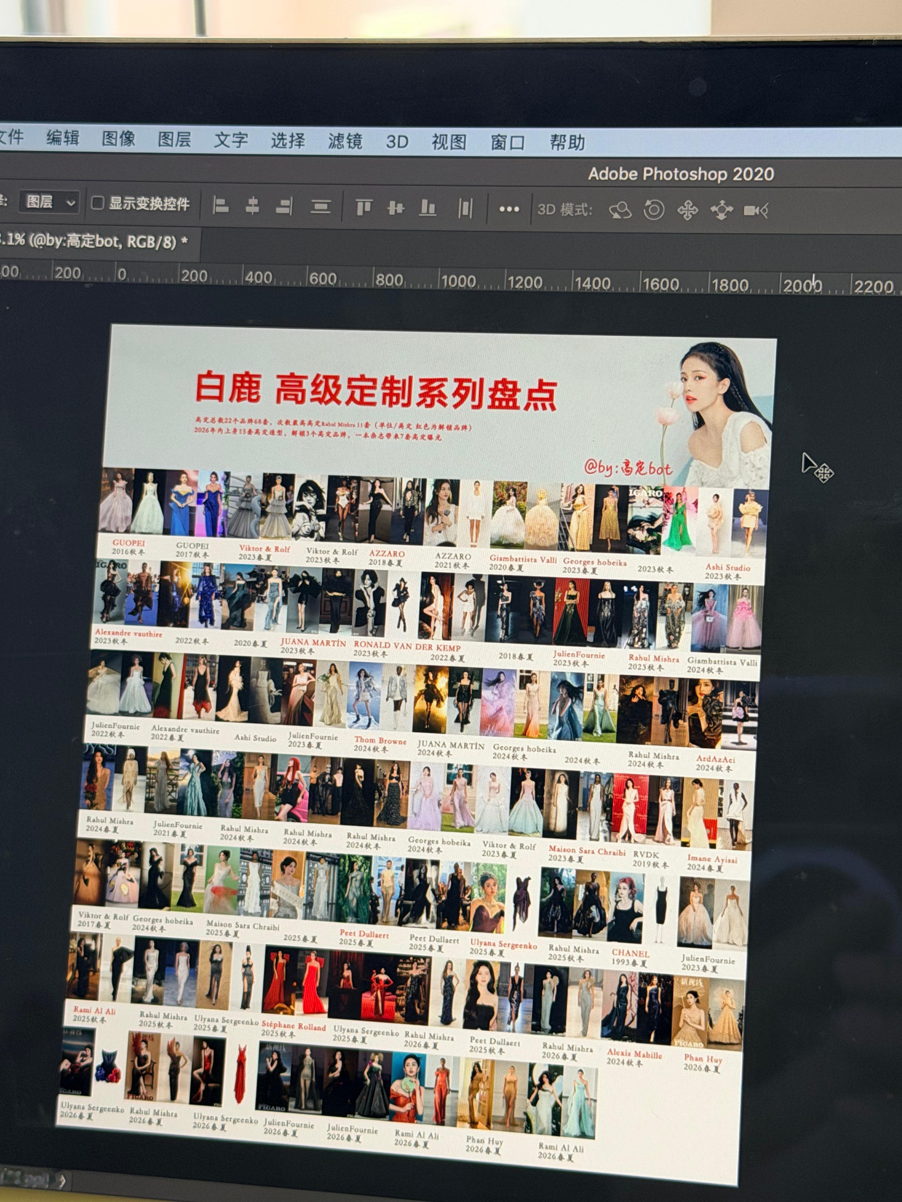Open the 图层 menu in the menu bar
Screen dimensions: 902x1202
pyautogui.click(x=174, y=140)
